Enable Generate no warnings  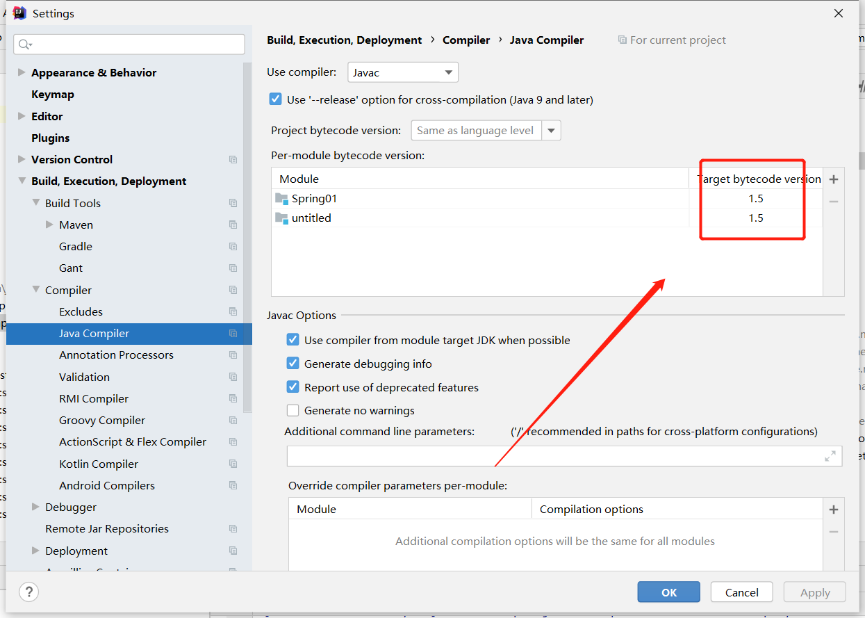point(293,410)
